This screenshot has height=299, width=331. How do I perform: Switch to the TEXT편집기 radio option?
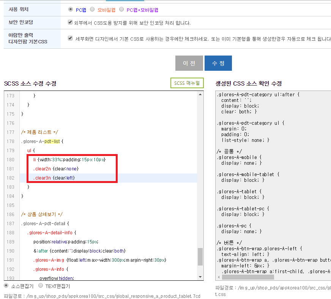tap(41, 286)
